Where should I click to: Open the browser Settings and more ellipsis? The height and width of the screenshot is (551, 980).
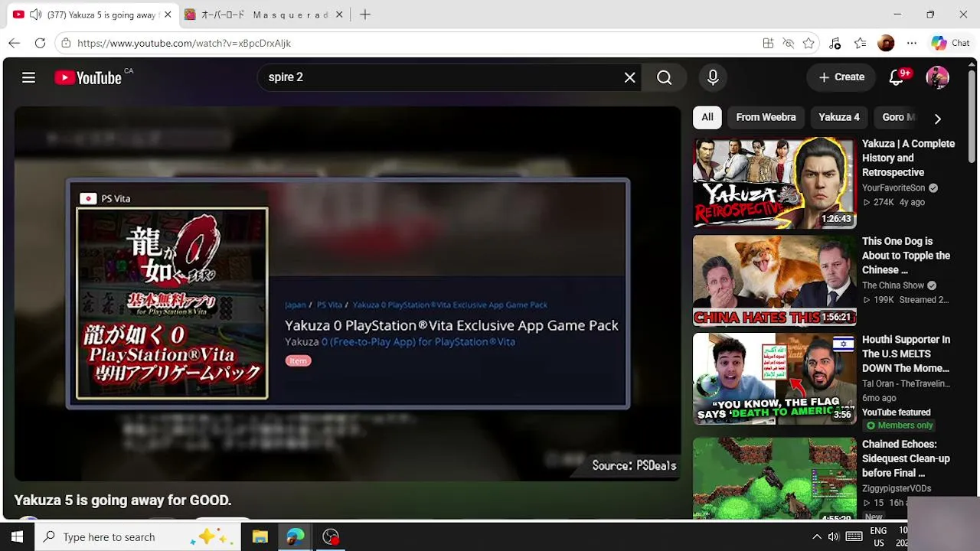pyautogui.click(x=911, y=44)
